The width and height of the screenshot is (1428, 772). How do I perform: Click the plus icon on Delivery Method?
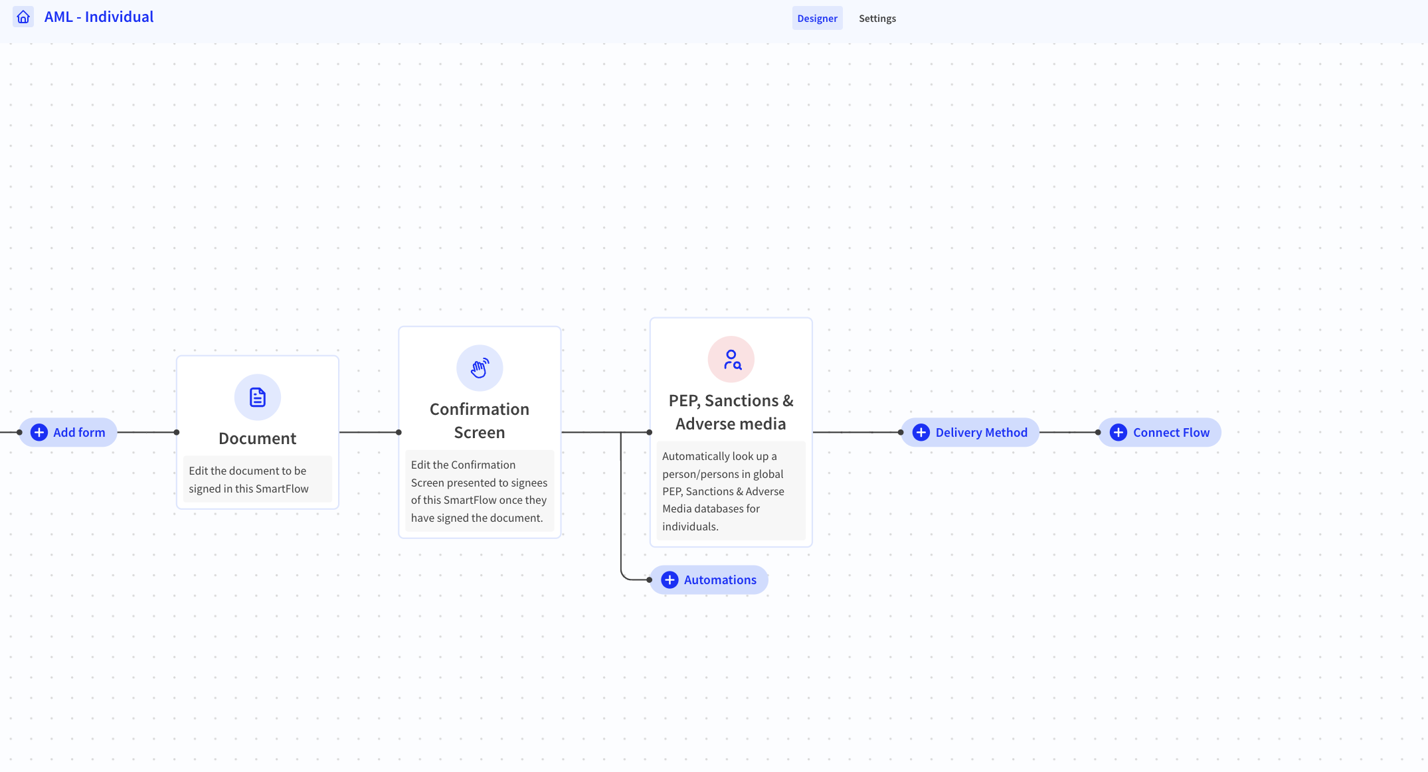coord(921,432)
